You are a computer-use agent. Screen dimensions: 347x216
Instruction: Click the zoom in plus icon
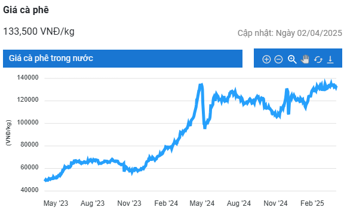266,59
